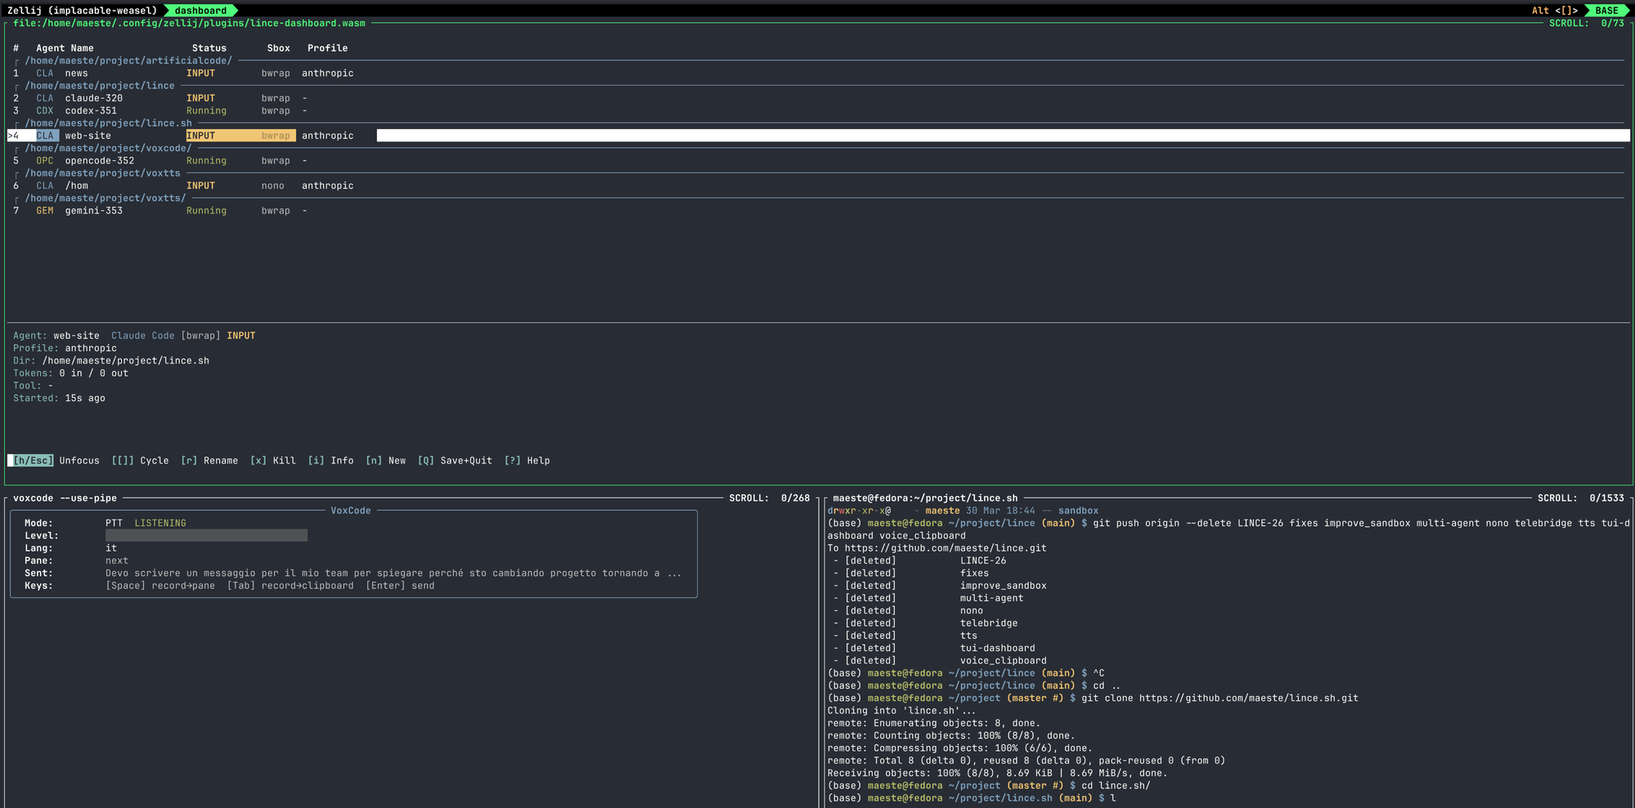
Task: Select the dashboard tab in Zellij
Action: coord(199,11)
